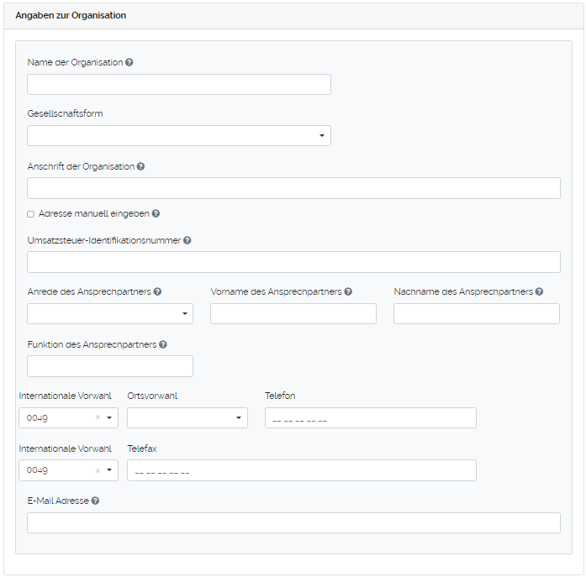Image resolution: width=586 pixels, height=577 pixels.
Task: Click help icon next to Name der Organisation
Action: point(129,62)
